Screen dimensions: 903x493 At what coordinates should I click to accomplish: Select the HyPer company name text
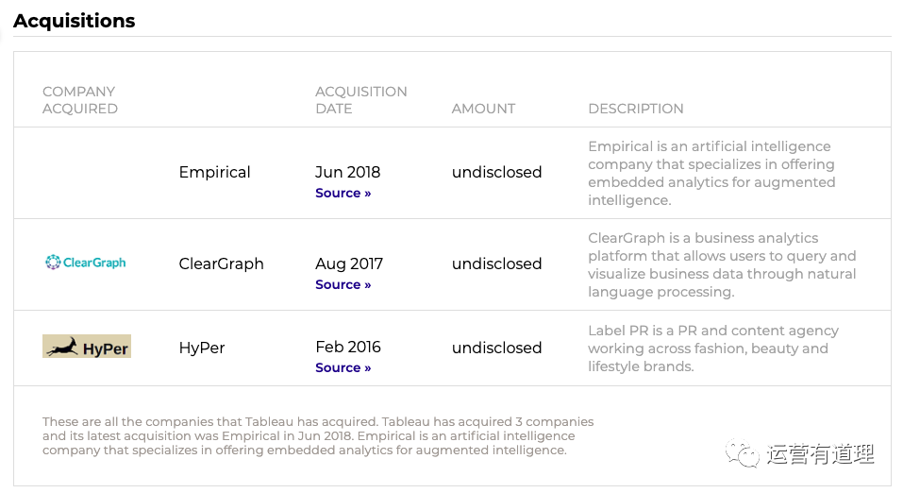[202, 348]
